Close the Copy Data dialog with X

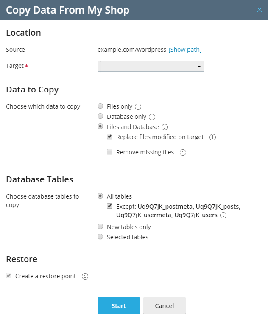[260, 10]
